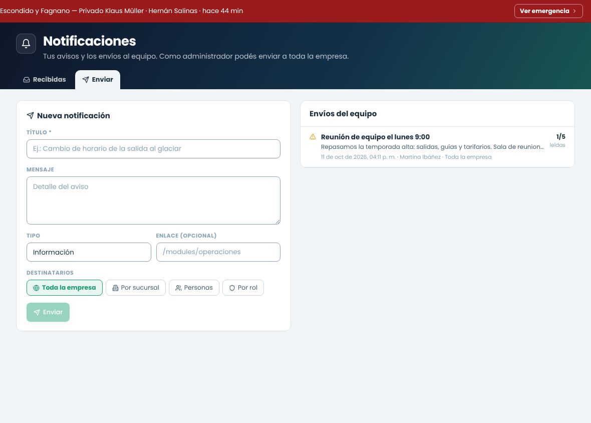Click the 1/5 leídas read counter
591x423 pixels.
[558, 140]
